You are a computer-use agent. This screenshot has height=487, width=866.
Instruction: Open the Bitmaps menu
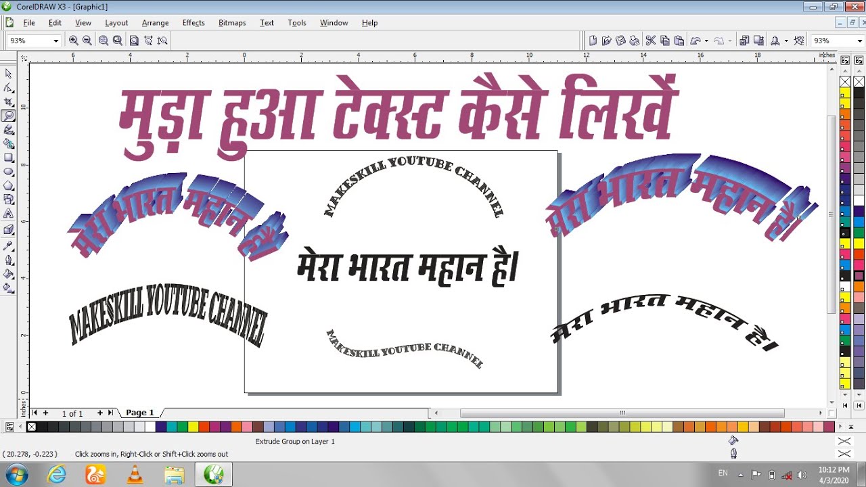point(232,22)
